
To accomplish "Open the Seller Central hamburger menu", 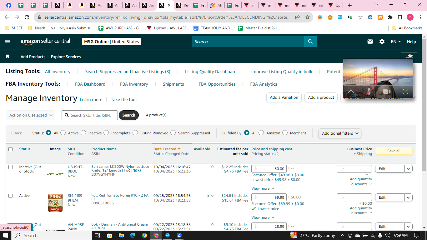I will click(8, 42).
